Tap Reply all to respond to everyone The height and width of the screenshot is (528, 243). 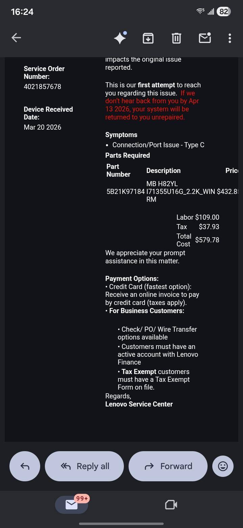84,466
